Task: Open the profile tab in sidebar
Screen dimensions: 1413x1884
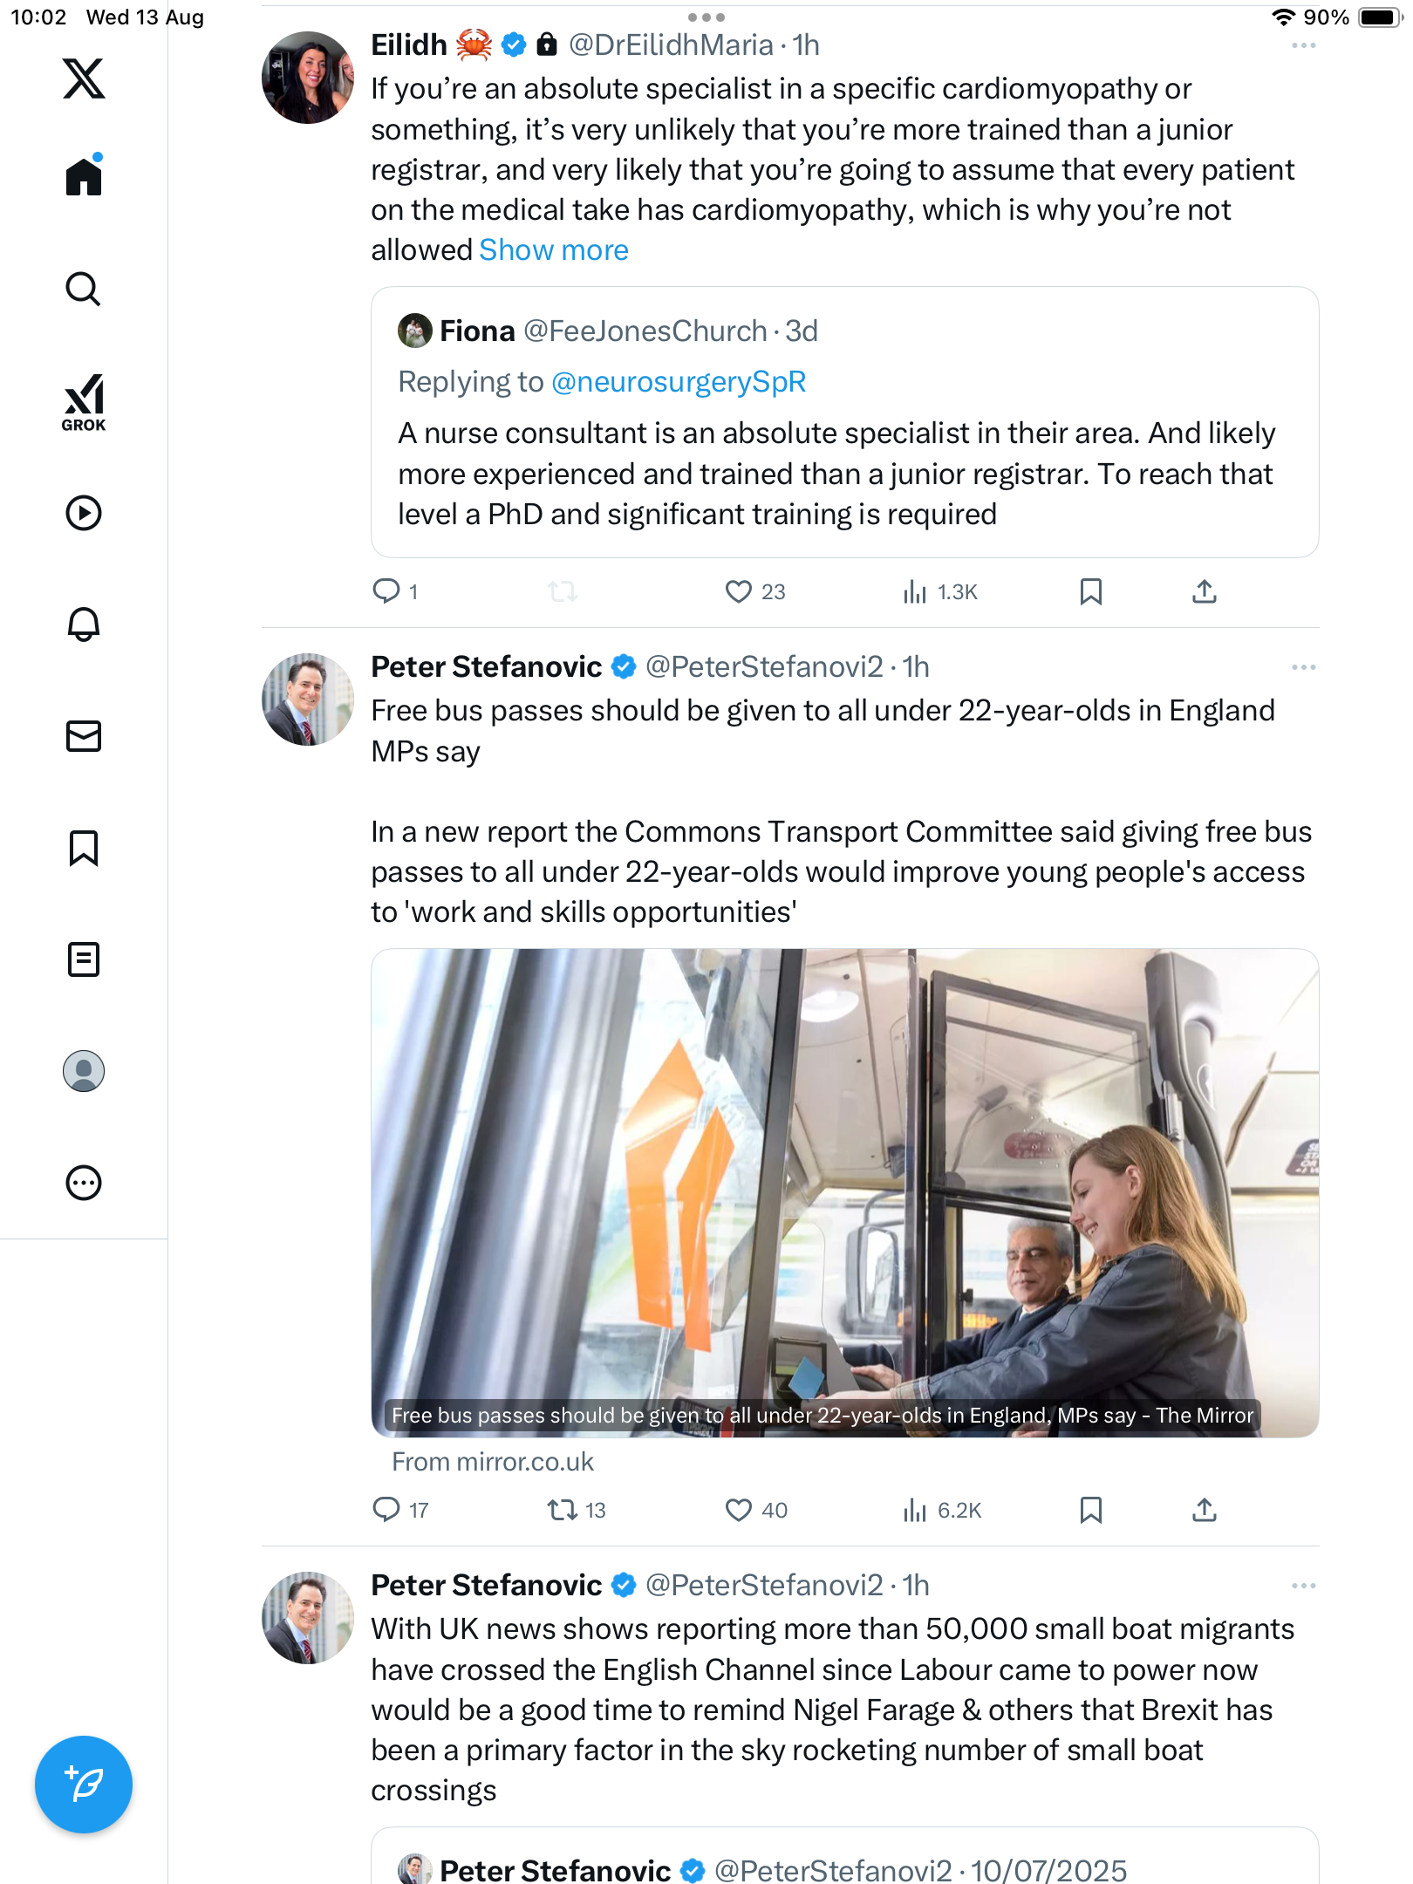Action: point(84,1071)
